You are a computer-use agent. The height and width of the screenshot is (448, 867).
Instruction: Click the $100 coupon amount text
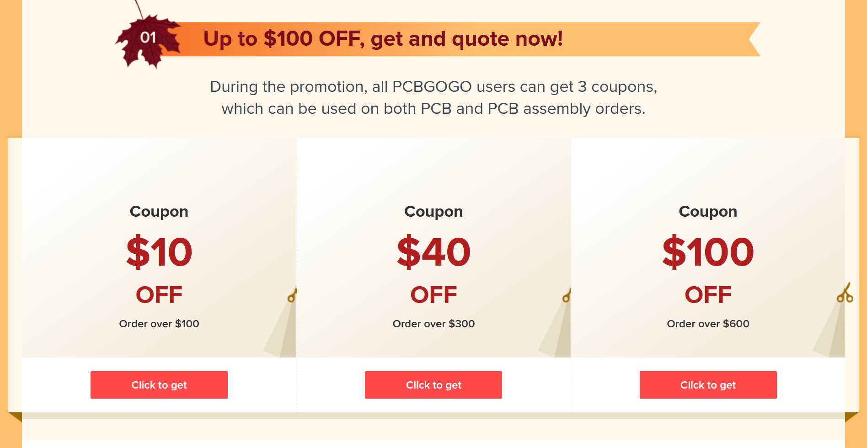pyautogui.click(x=708, y=252)
